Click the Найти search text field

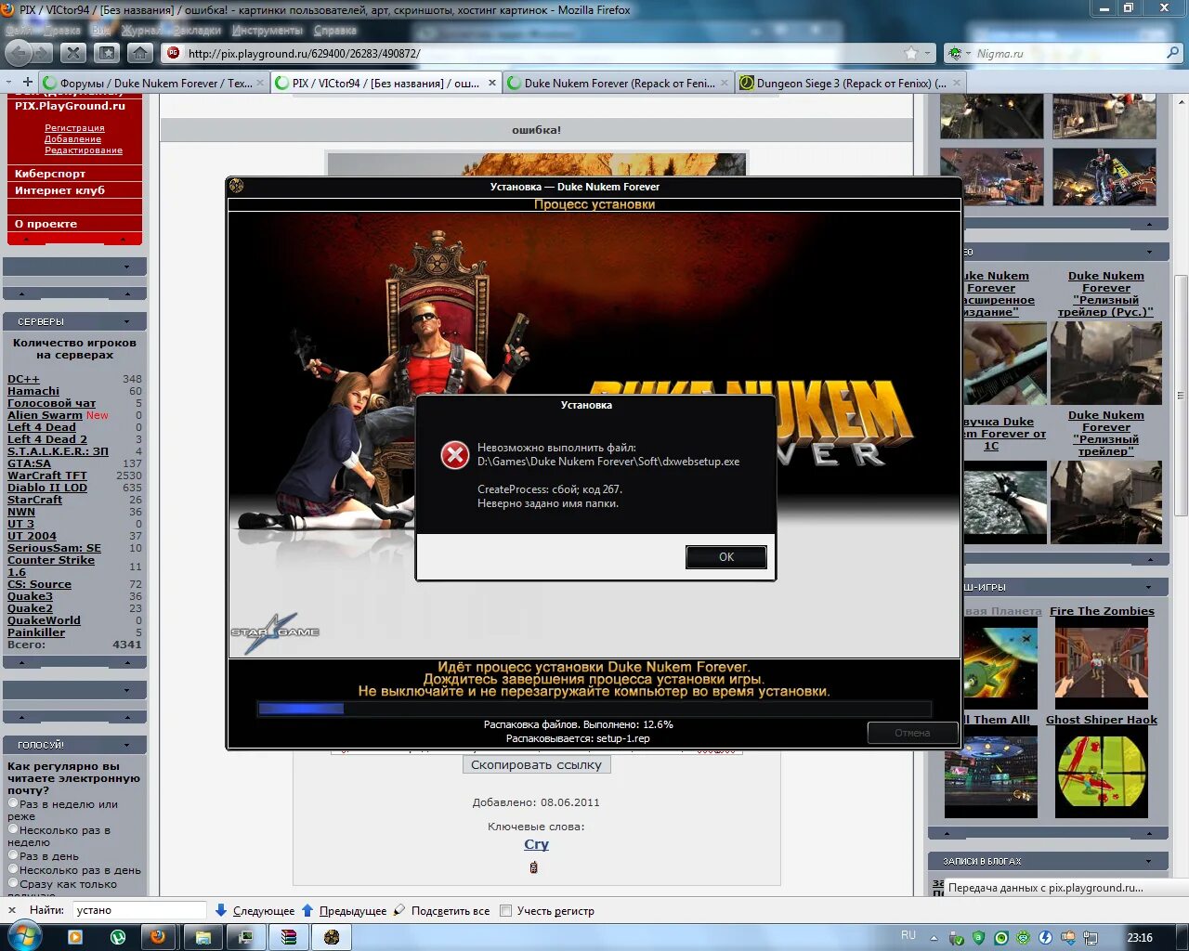pos(139,910)
